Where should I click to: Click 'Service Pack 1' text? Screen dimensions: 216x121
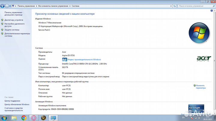(x=44, y=30)
